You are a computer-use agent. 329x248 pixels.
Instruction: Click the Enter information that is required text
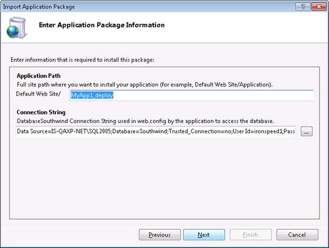82,60
